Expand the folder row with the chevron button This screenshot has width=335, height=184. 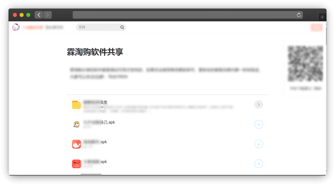258,104
